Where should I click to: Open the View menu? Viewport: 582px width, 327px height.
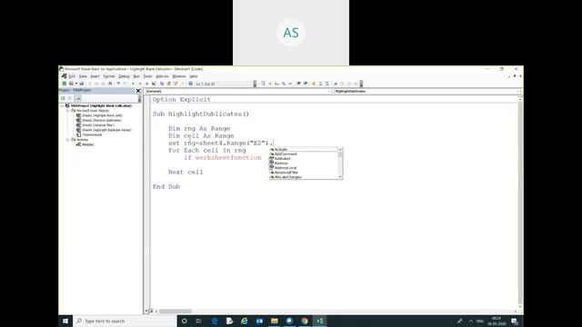point(83,76)
